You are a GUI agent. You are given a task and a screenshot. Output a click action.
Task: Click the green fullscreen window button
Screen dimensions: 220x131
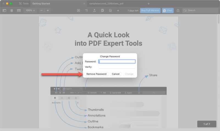click(x=11, y=4)
